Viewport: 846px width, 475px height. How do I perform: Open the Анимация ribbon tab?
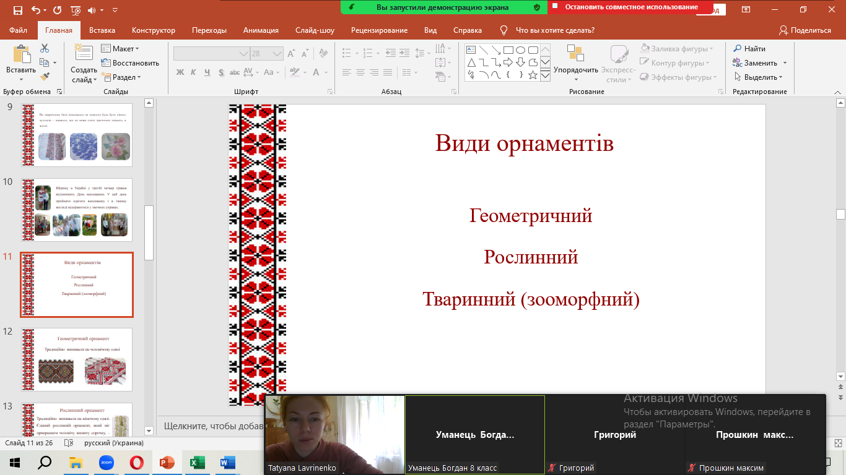coord(260,30)
